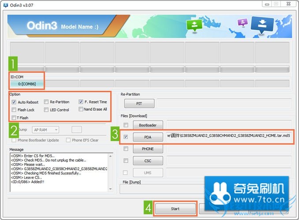Toggle the F. Reset Time checkbox

click(x=81, y=101)
